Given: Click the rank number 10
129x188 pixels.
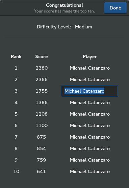Looking at the screenshot, I should [x=16, y=171].
